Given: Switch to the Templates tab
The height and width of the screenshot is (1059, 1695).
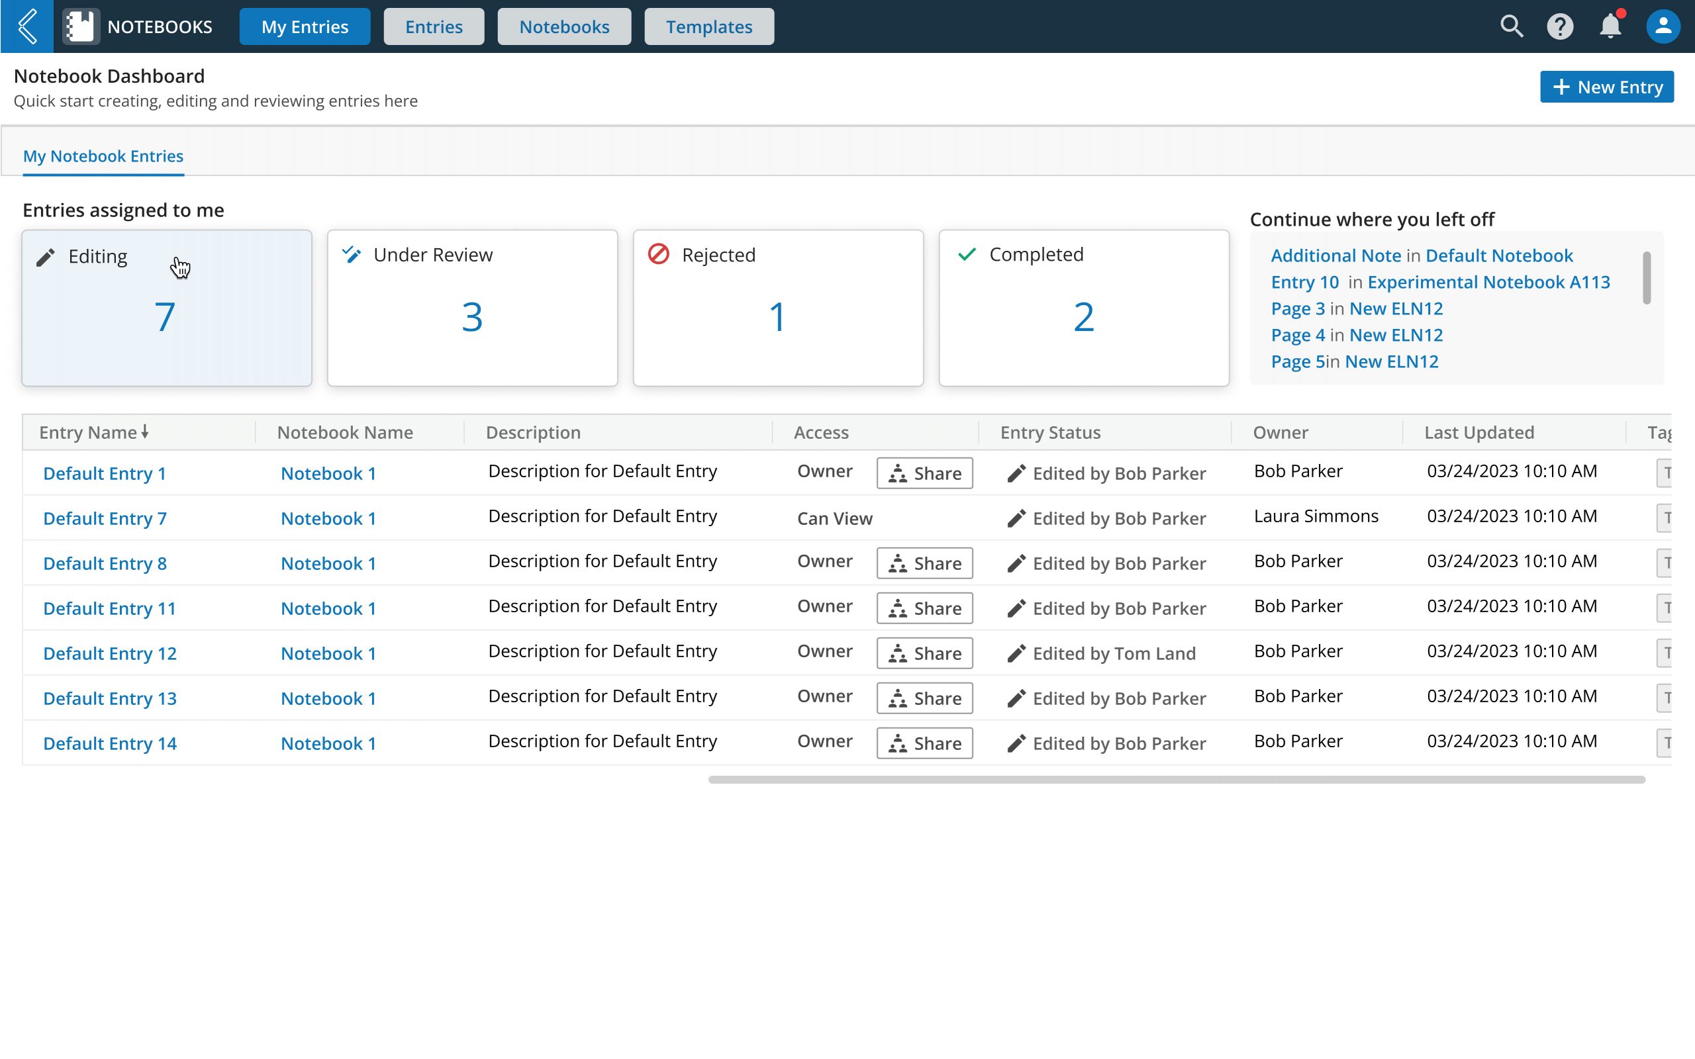Looking at the screenshot, I should click(709, 26).
